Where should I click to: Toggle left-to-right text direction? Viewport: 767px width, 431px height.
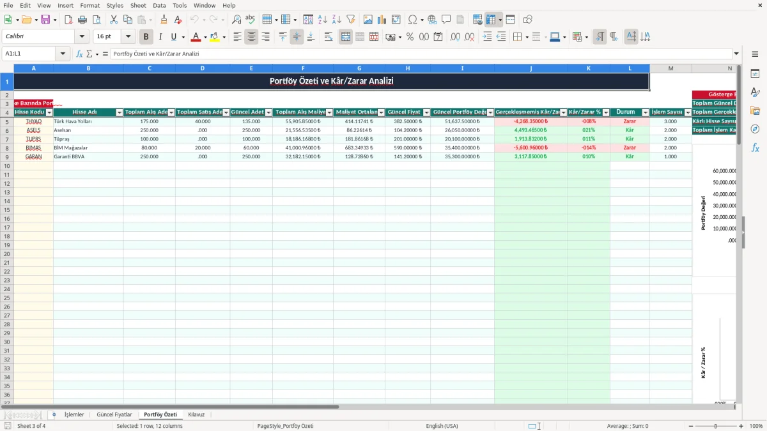coord(600,37)
